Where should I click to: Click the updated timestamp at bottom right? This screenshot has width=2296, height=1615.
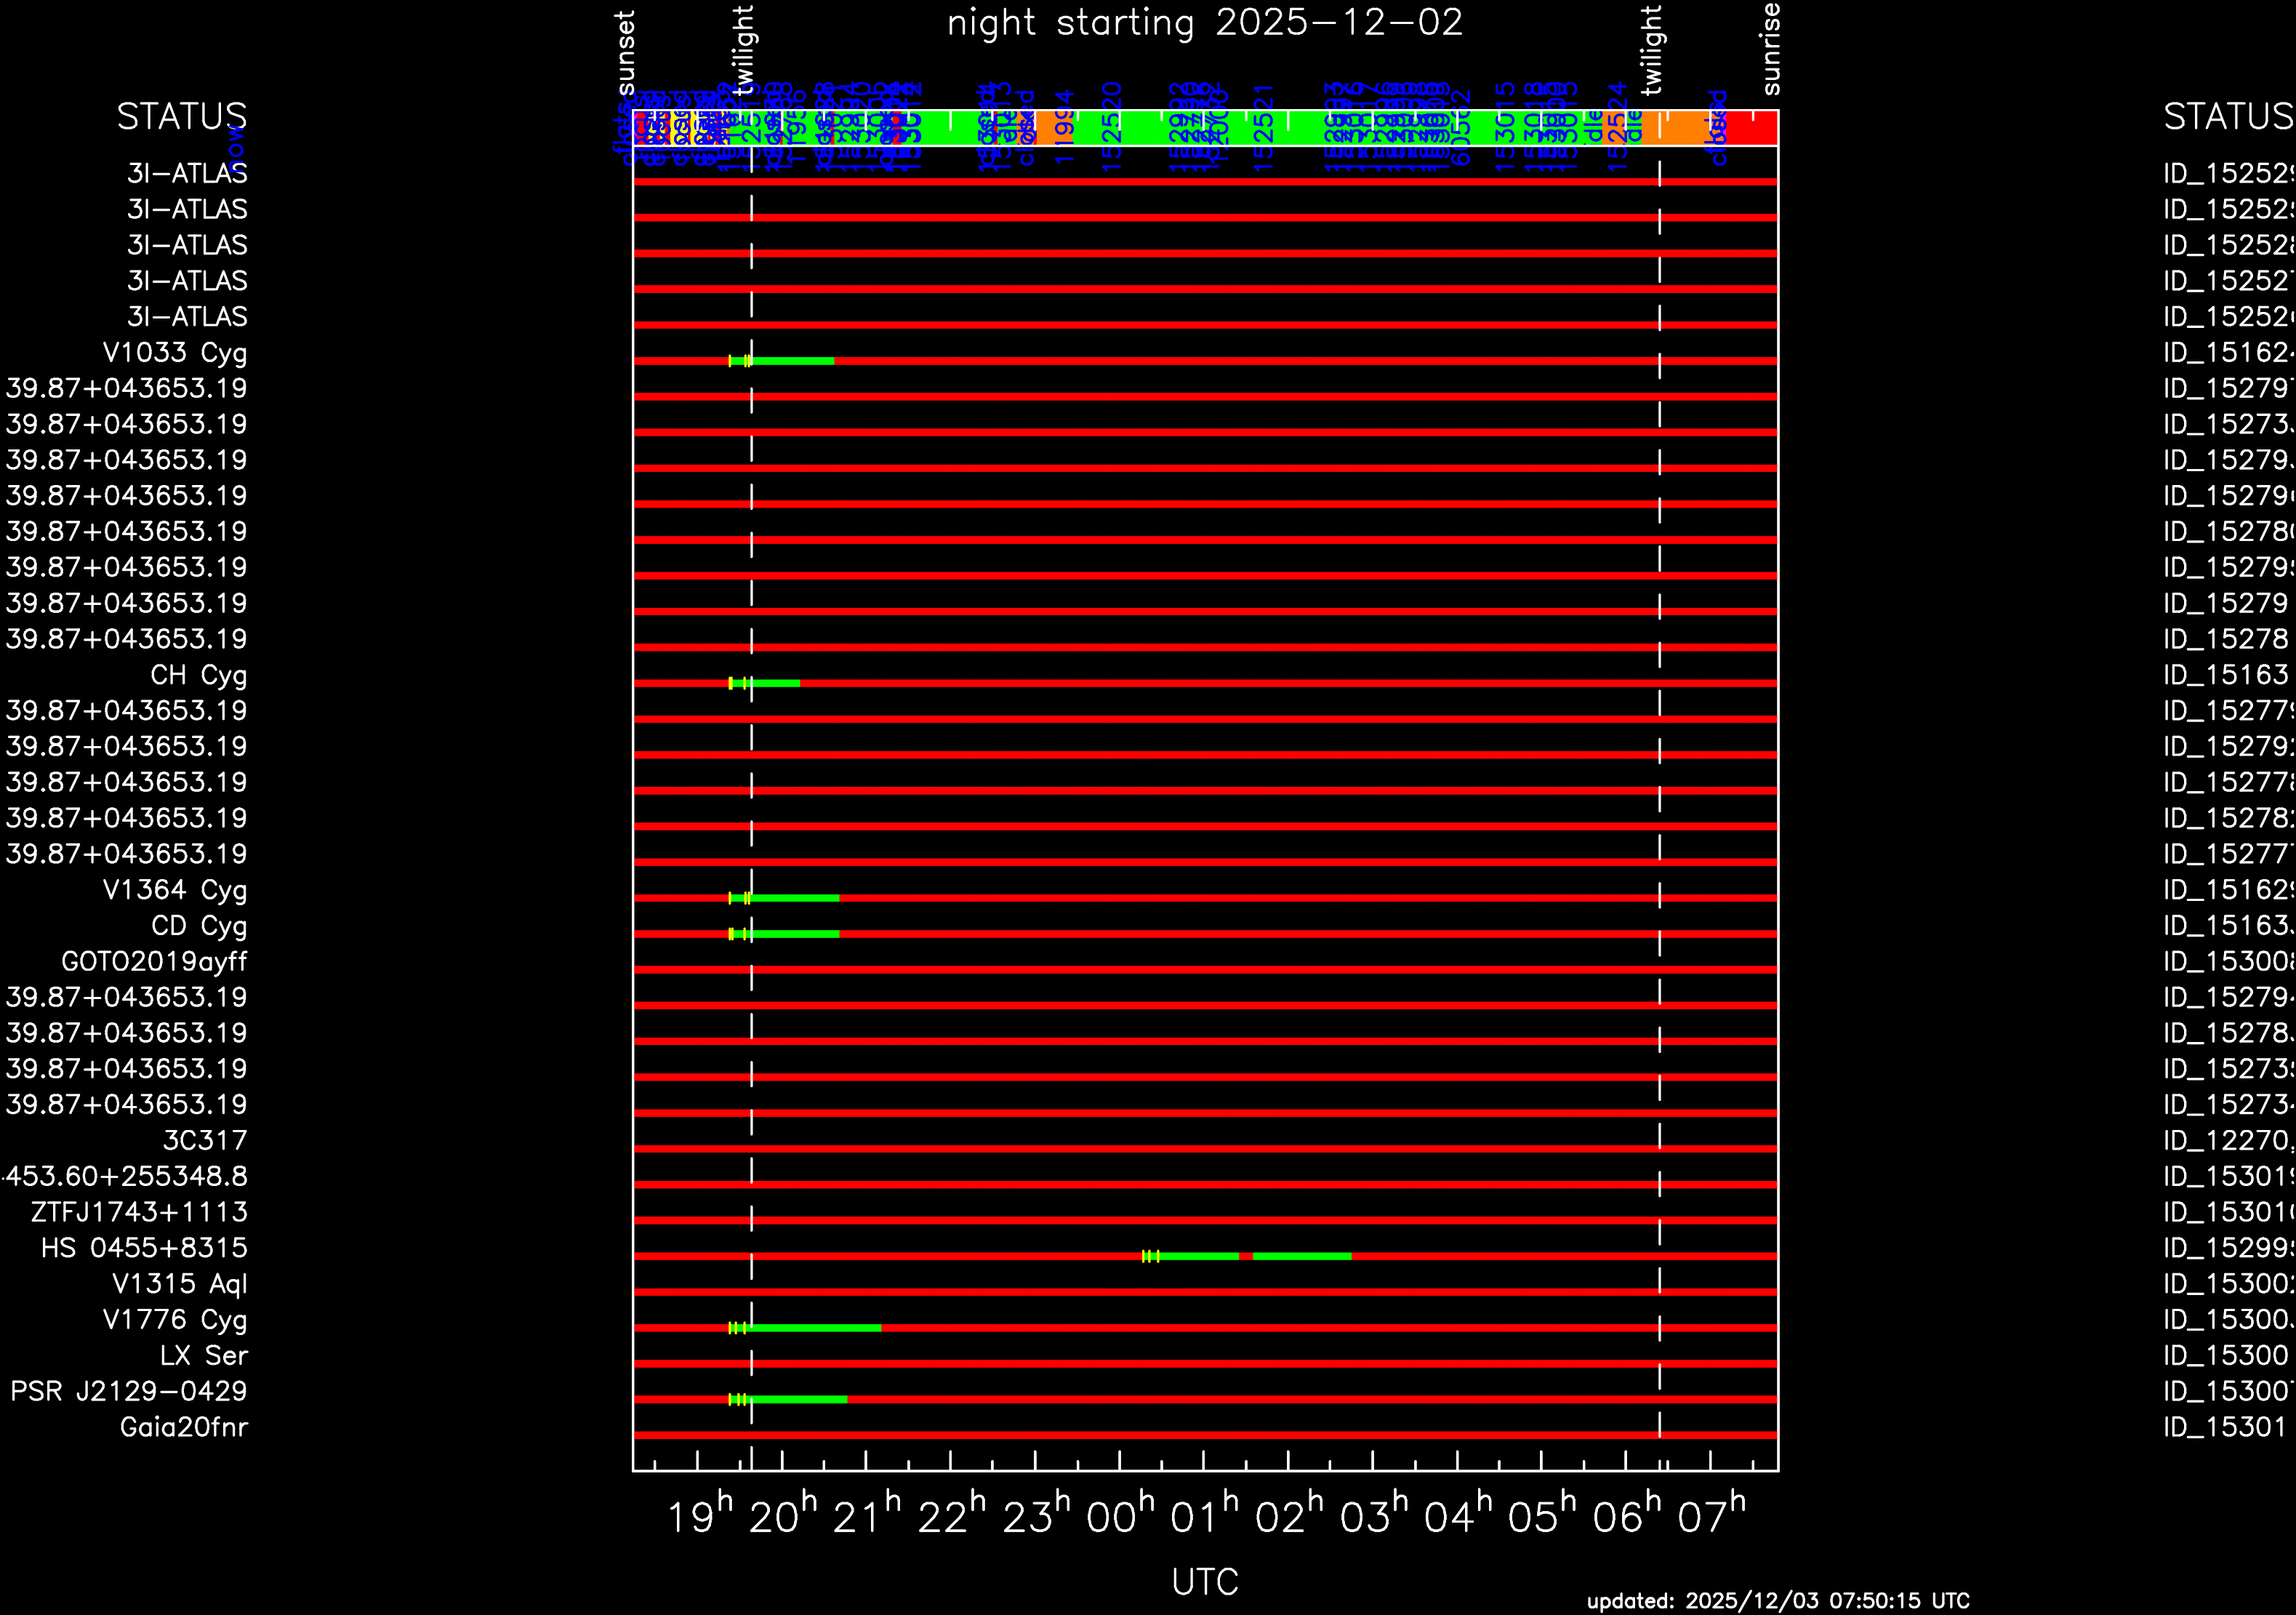point(1777,1601)
